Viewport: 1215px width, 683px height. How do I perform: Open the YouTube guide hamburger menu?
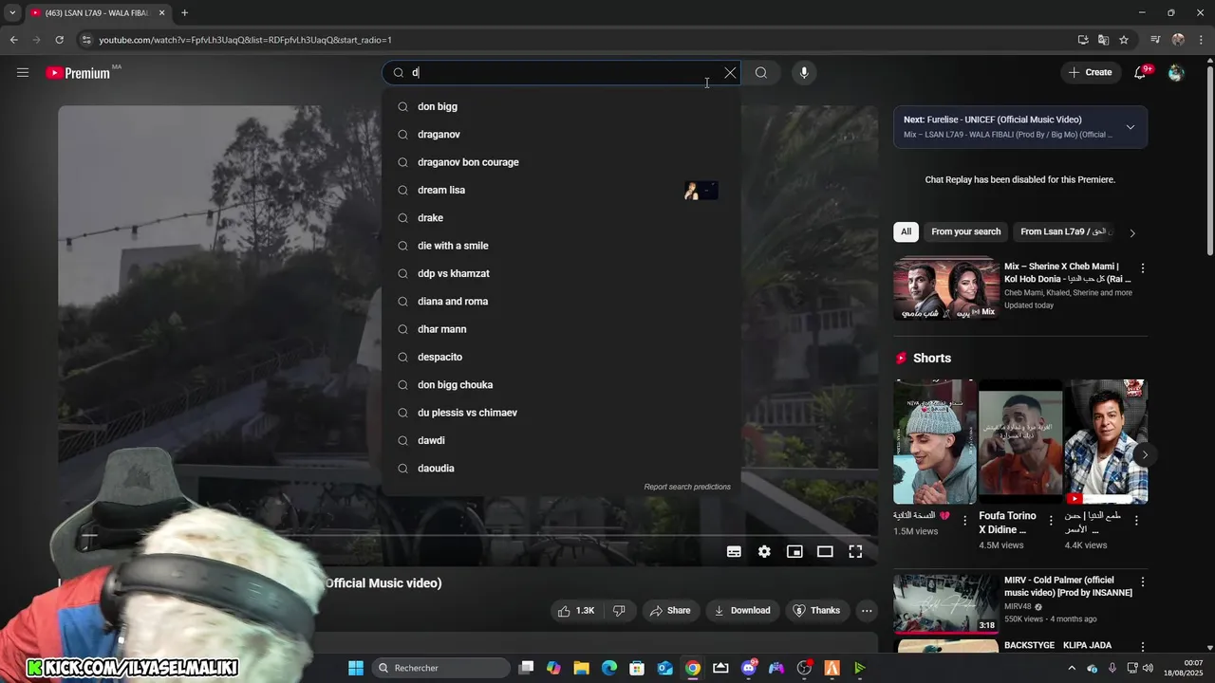[x=23, y=72]
